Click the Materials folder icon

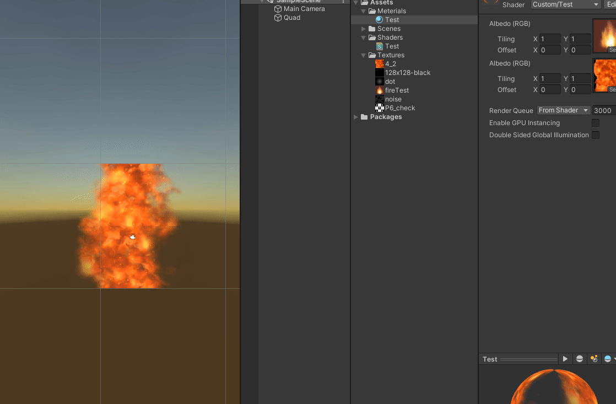[x=372, y=11]
